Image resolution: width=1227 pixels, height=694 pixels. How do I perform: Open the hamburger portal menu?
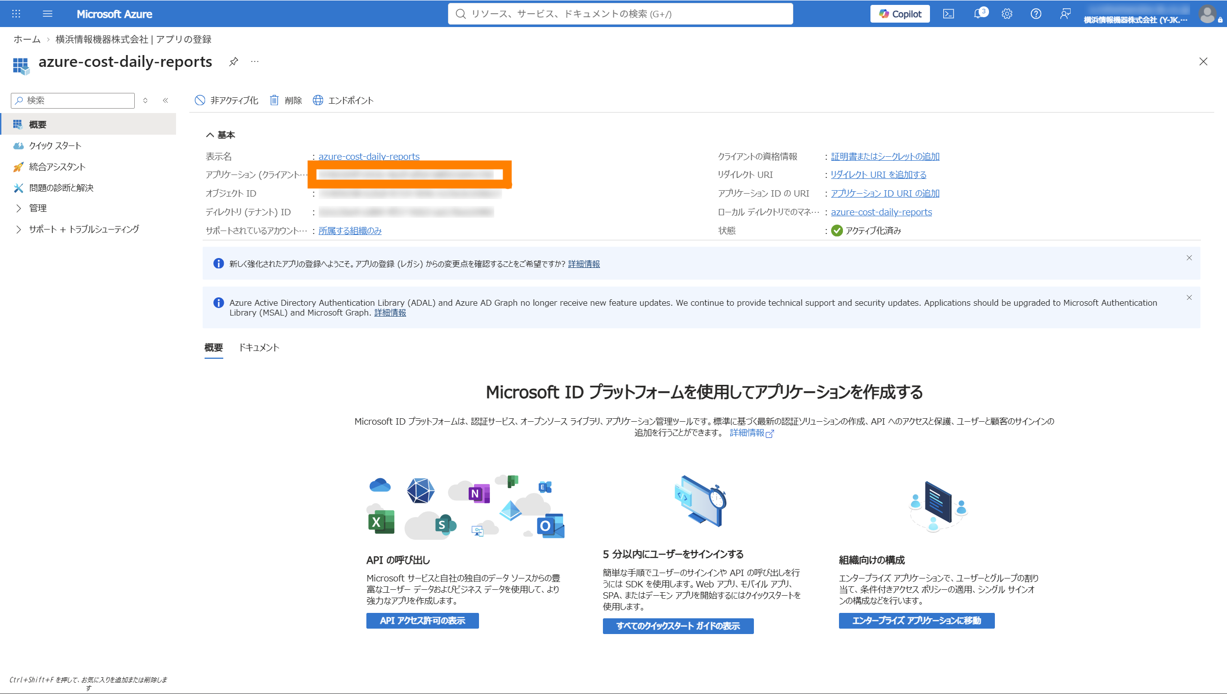(x=48, y=14)
